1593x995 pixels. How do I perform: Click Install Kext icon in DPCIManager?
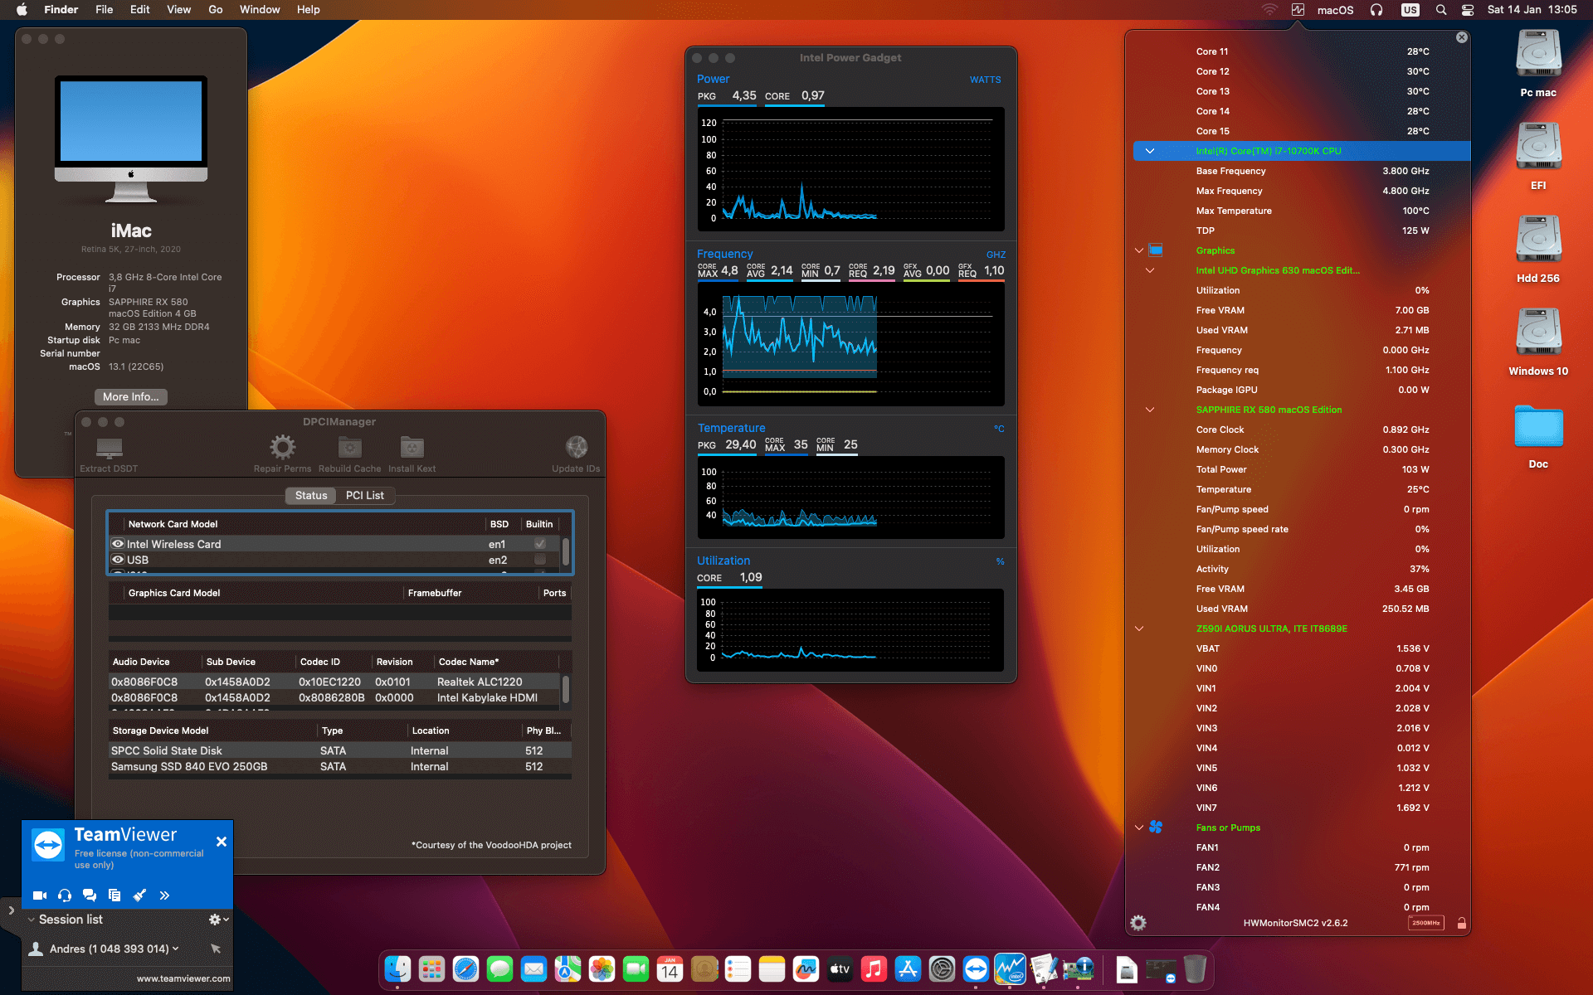pyautogui.click(x=412, y=448)
